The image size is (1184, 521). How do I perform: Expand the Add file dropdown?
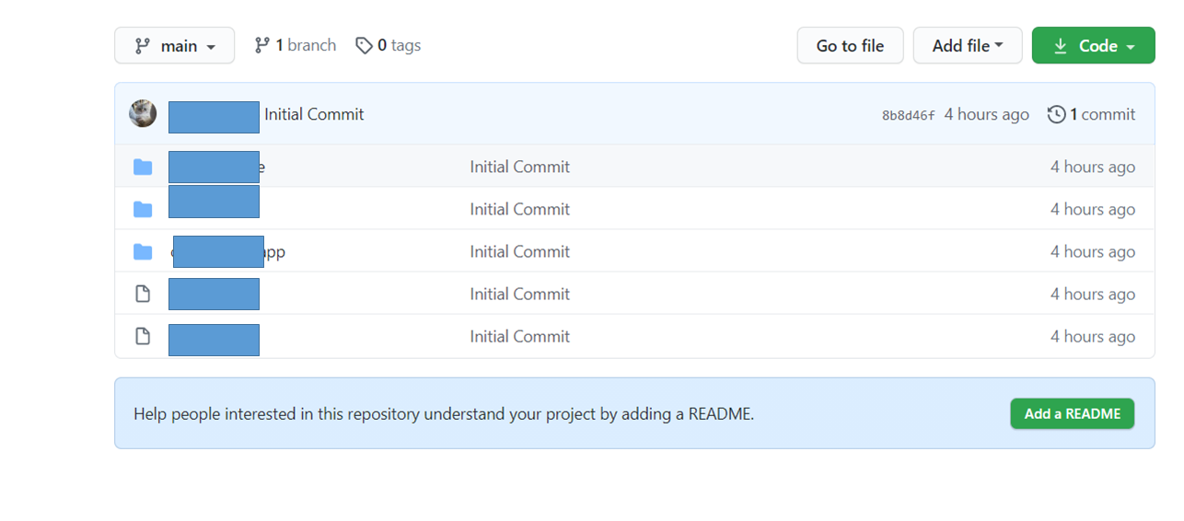(x=968, y=46)
